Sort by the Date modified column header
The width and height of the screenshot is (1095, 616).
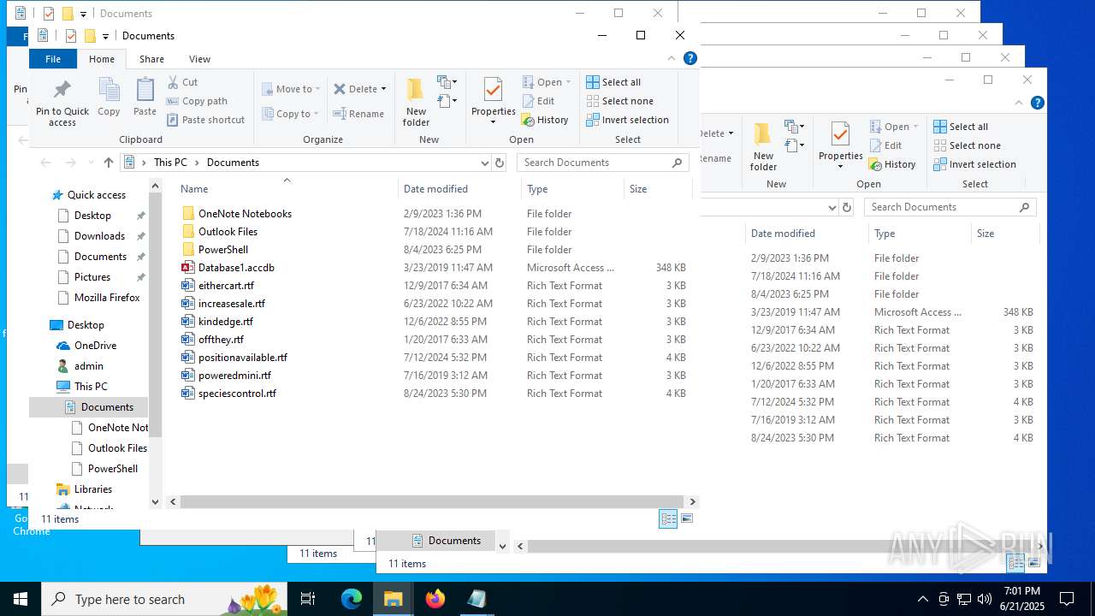click(459, 189)
